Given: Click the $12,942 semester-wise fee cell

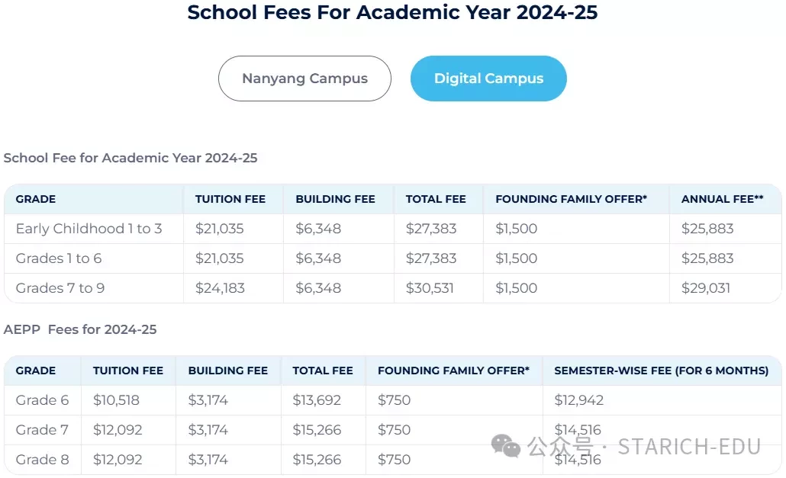Looking at the screenshot, I should (578, 400).
